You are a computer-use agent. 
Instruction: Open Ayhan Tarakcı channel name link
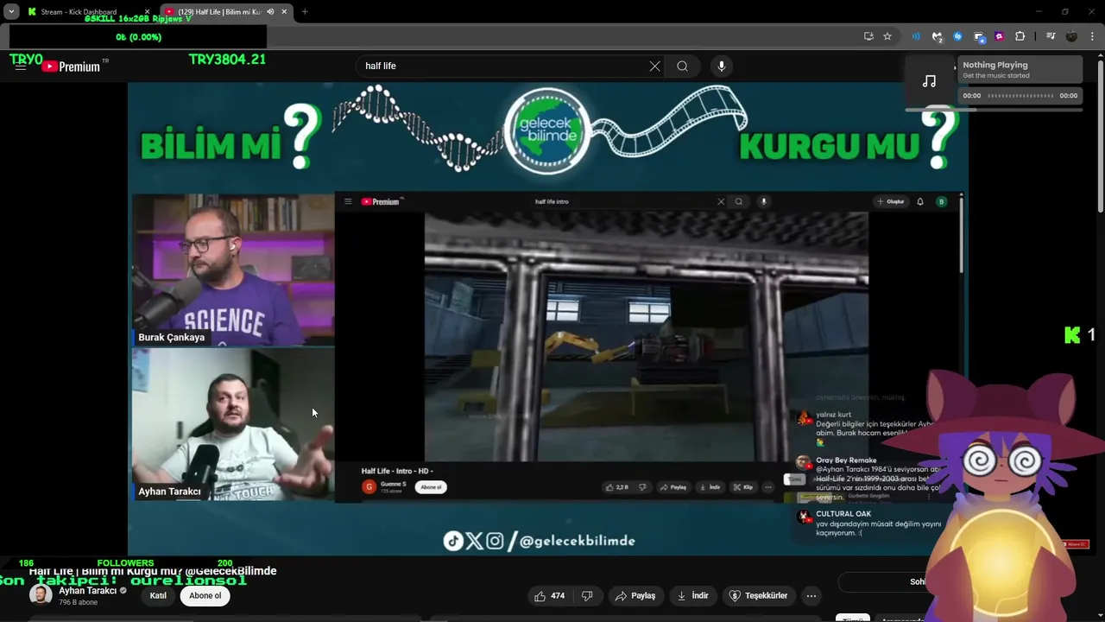pyautogui.click(x=87, y=591)
